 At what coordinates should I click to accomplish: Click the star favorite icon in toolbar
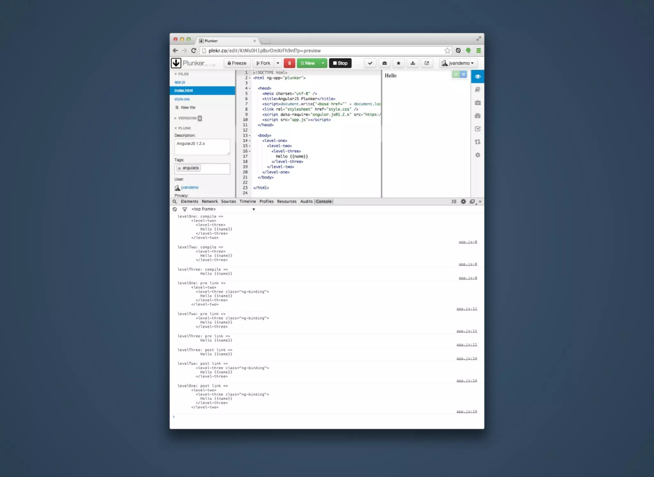tap(398, 63)
